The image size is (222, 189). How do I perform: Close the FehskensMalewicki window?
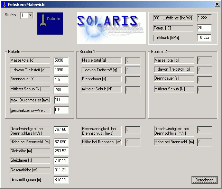click(x=217, y=4)
